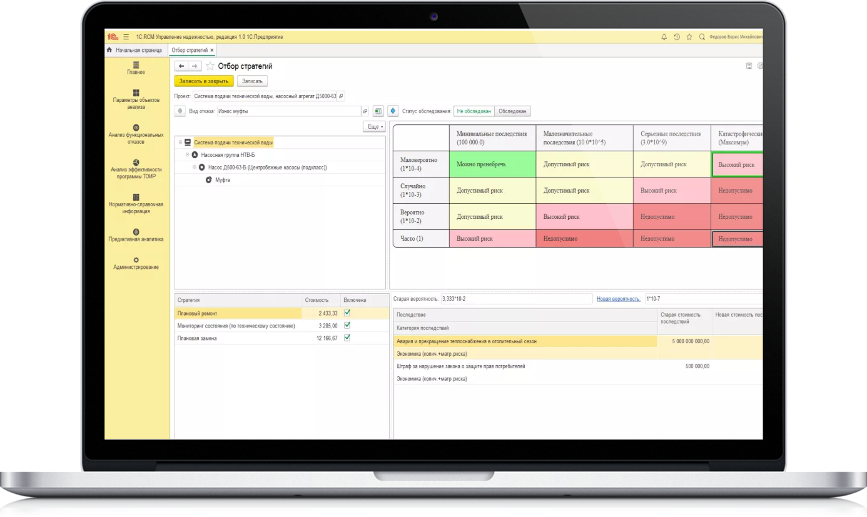Go to next failure type blue arrow

click(393, 111)
